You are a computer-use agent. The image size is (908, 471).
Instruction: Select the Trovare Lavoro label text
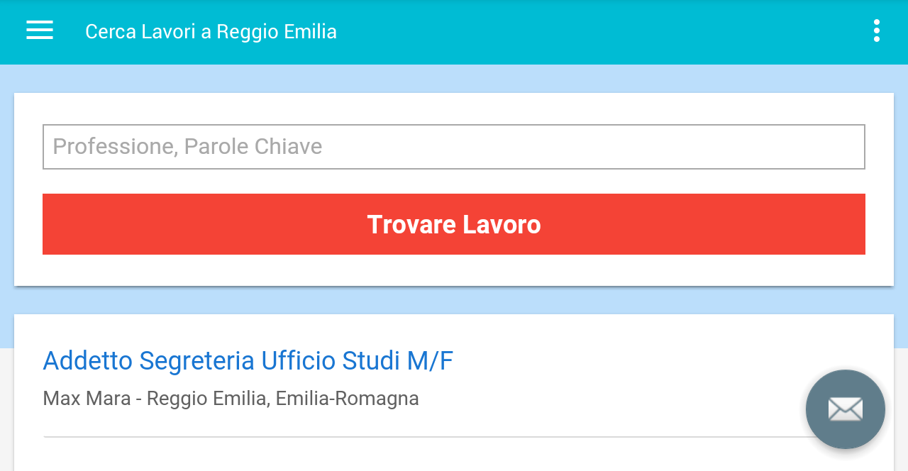[x=454, y=225]
